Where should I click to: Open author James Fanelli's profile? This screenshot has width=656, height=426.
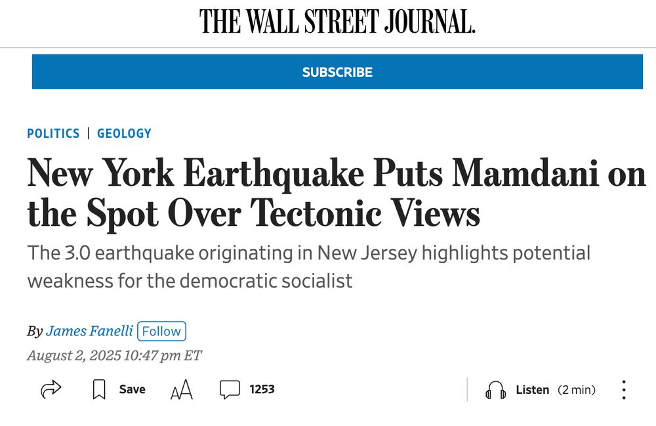coord(89,331)
